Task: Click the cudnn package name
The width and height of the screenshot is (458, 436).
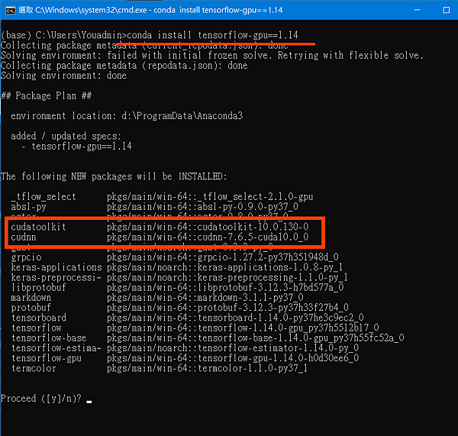Action: 24,237
